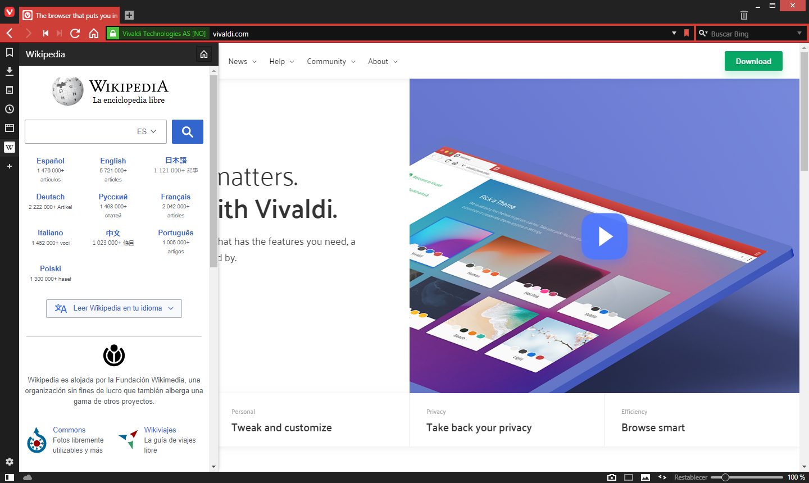Open the Window panel
This screenshot has height=483, width=809.
10,128
